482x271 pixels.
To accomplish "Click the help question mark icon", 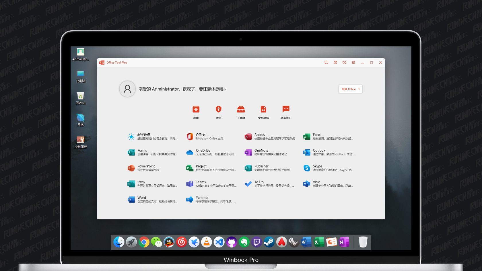I will (x=335, y=63).
